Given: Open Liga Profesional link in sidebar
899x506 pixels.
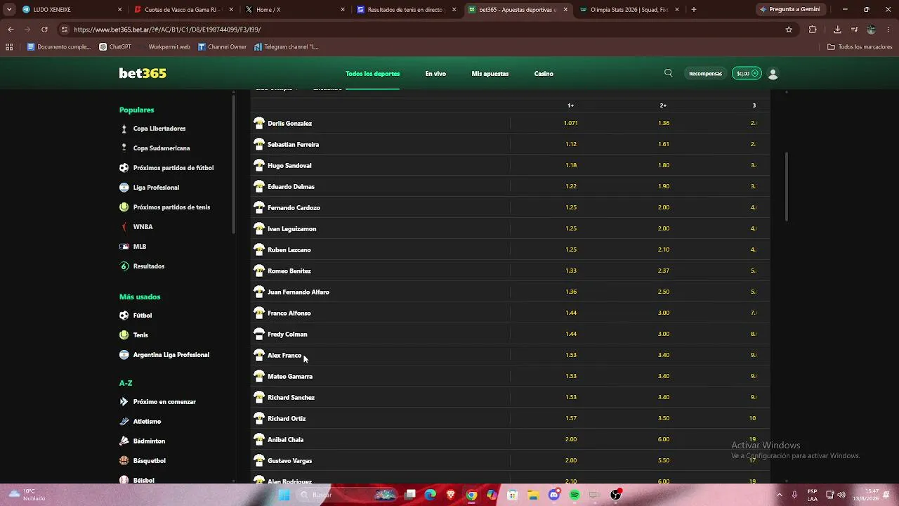Looking at the screenshot, I should pyautogui.click(x=156, y=188).
